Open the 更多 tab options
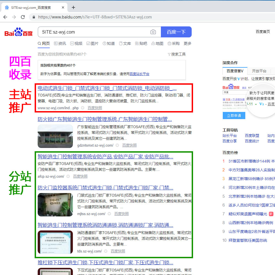Image resolution: width=275 pixels, height=275 pixels. tap(187, 43)
